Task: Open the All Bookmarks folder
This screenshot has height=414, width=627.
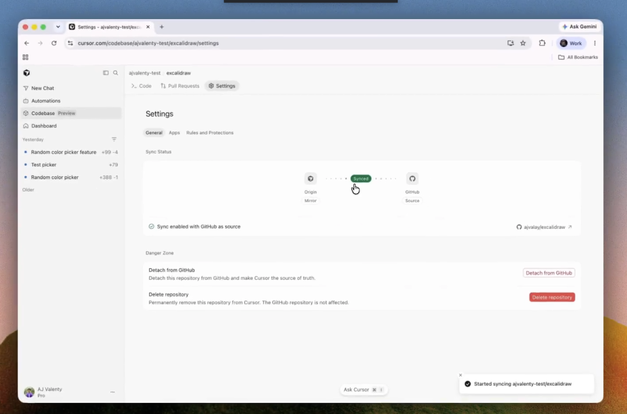Action: tap(578, 57)
